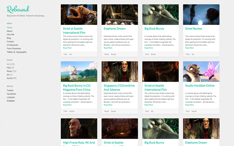Navigate to the Blog
Image resolution: width=234 pixels, height=146 pixels.
[x=9, y=38]
